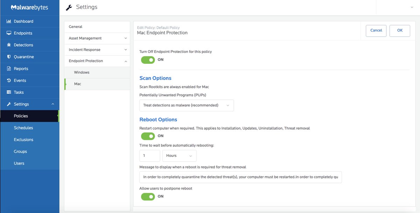Click the Endpoints monitor icon

pyautogui.click(x=9, y=33)
